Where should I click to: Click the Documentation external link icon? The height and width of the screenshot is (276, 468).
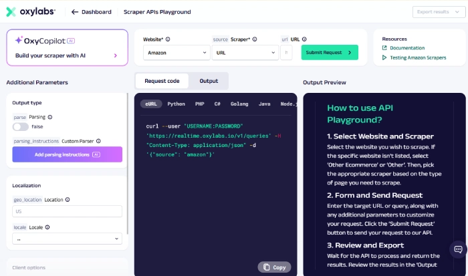pyautogui.click(x=384, y=47)
